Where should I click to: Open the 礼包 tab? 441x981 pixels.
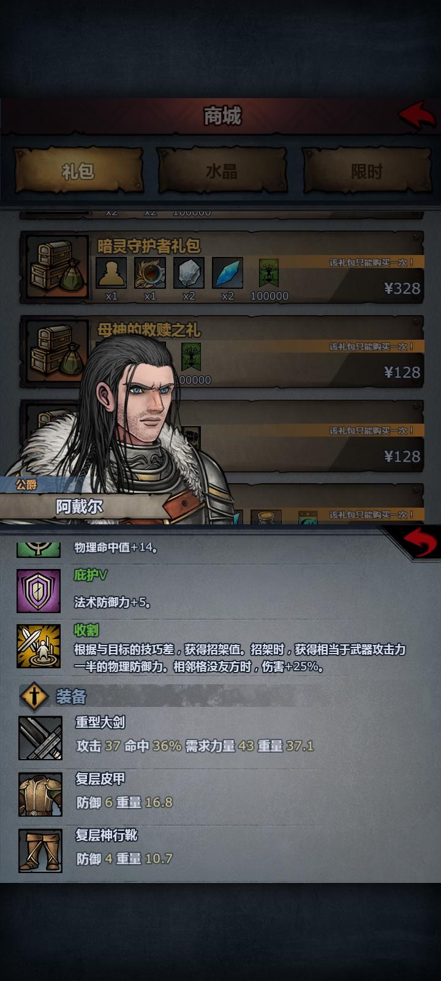pyautogui.click(x=78, y=171)
